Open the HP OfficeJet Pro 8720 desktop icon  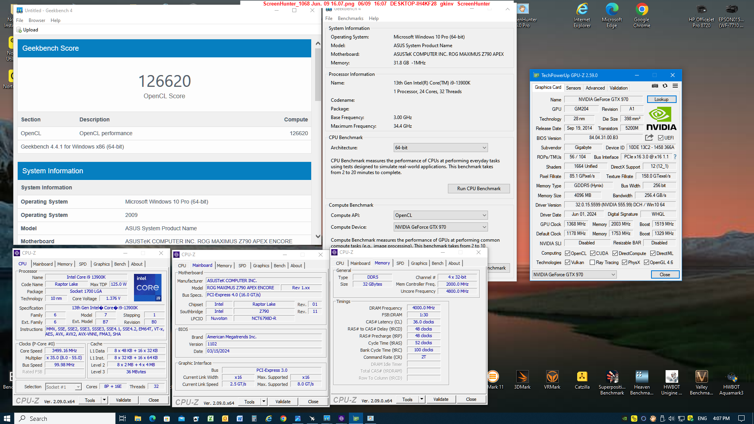click(x=701, y=16)
